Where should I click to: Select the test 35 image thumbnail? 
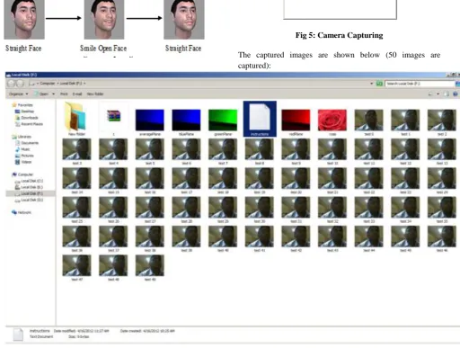coord(442,207)
